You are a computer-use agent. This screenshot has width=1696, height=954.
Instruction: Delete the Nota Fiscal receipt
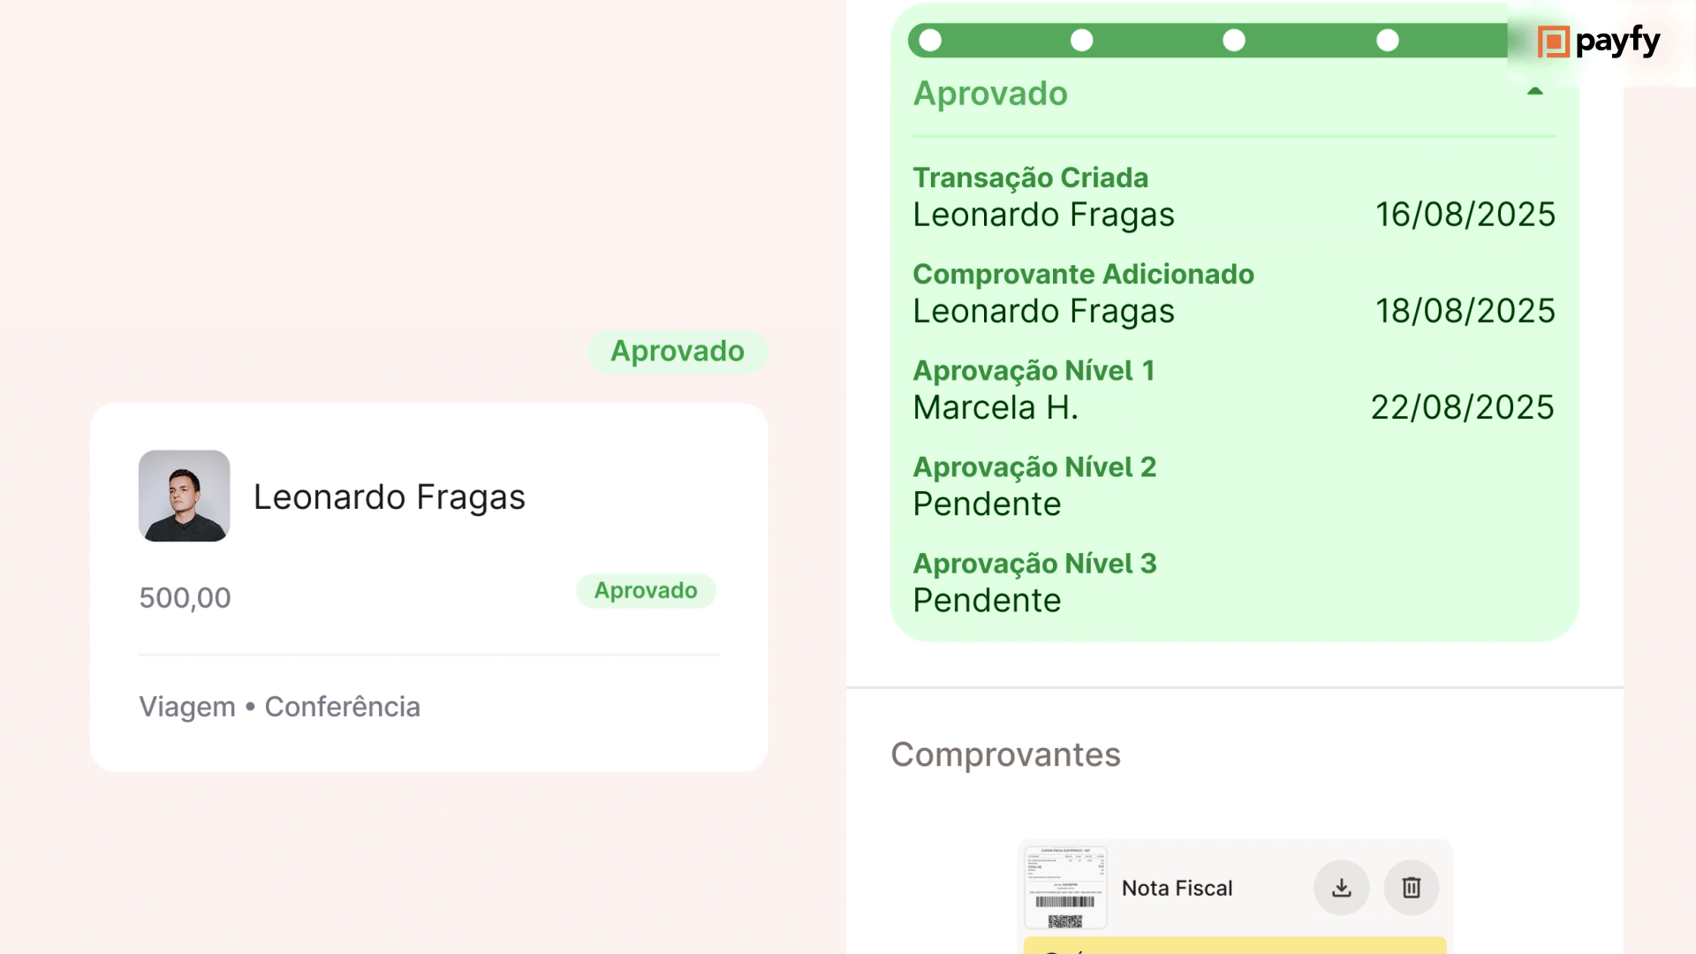1411,888
